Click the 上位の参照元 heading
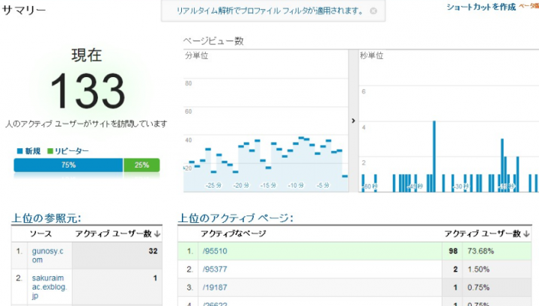This screenshot has width=539, height=306. 46,218
